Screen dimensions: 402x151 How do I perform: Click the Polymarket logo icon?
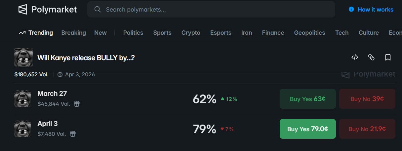tap(23, 10)
